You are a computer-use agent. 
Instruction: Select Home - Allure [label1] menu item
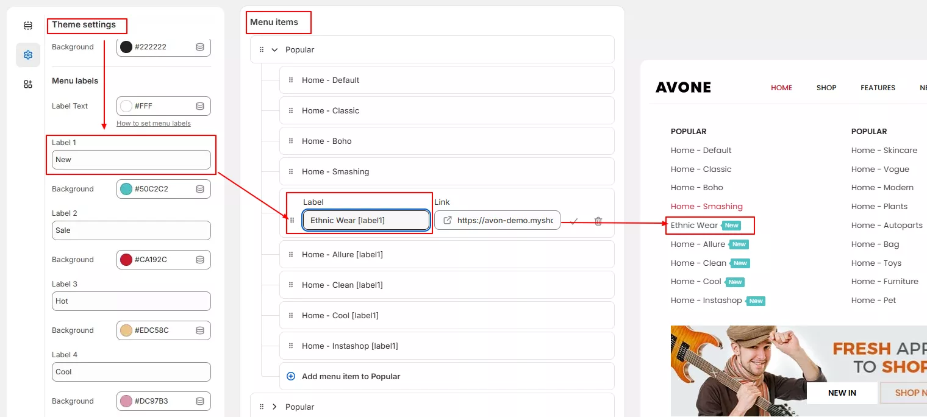[342, 255]
